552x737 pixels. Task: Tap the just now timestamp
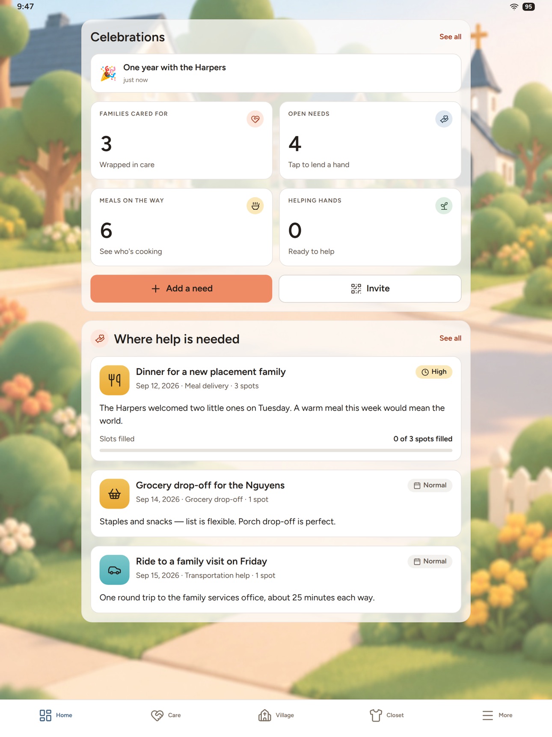tap(135, 80)
